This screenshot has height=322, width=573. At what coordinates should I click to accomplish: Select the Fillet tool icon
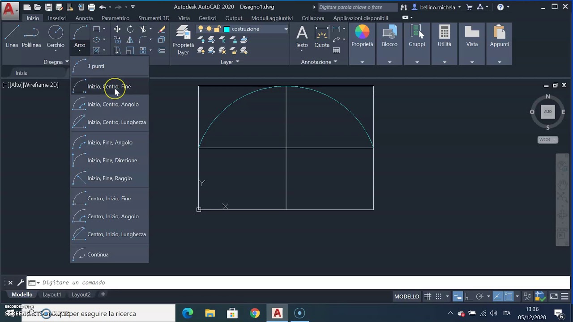pyautogui.click(x=143, y=40)
